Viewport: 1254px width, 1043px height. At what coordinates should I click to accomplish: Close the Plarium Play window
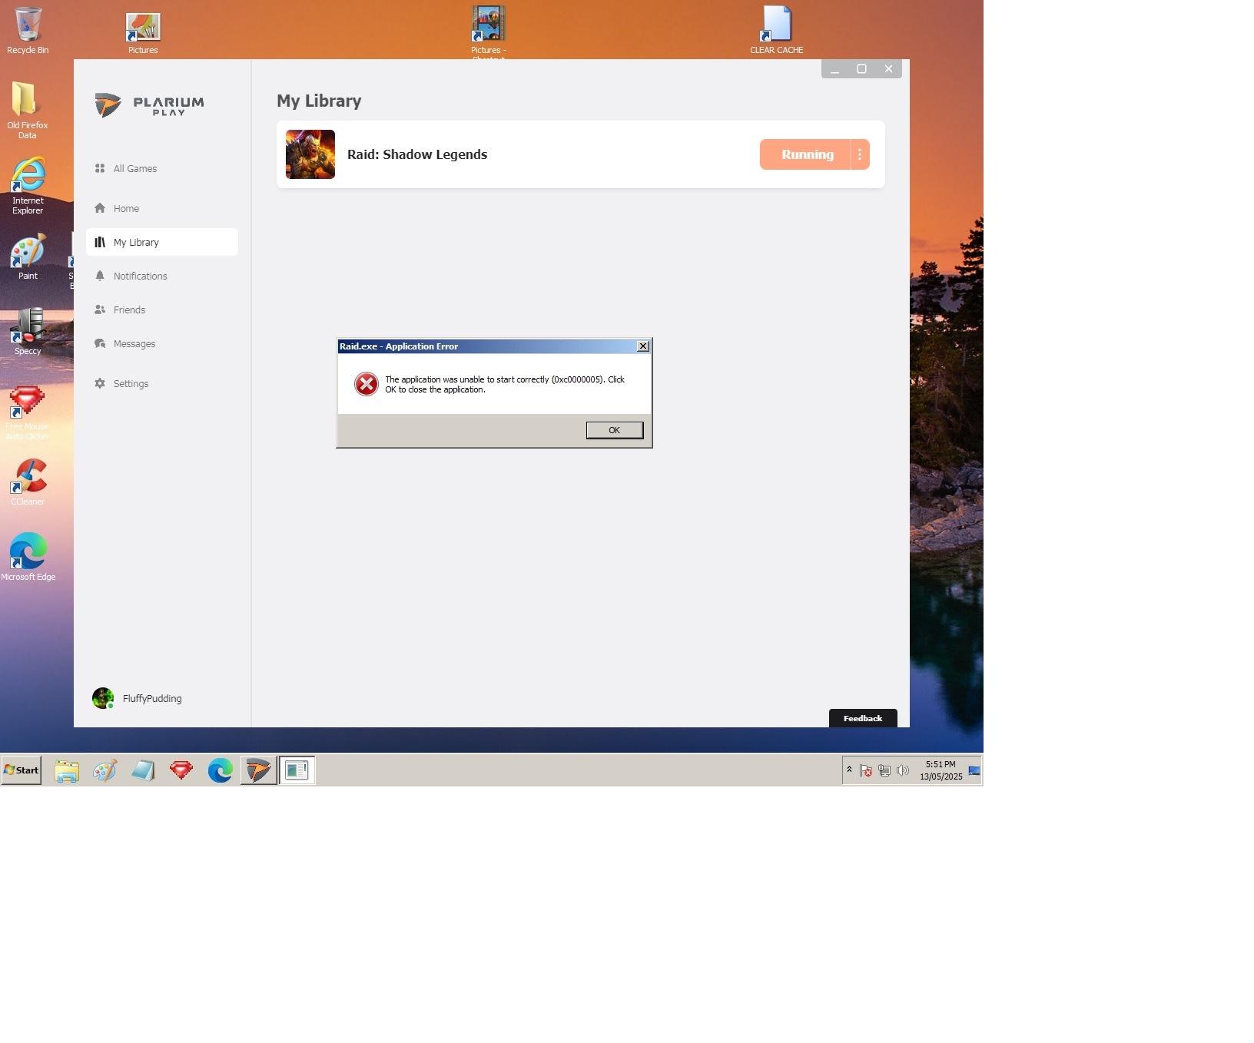888,69
